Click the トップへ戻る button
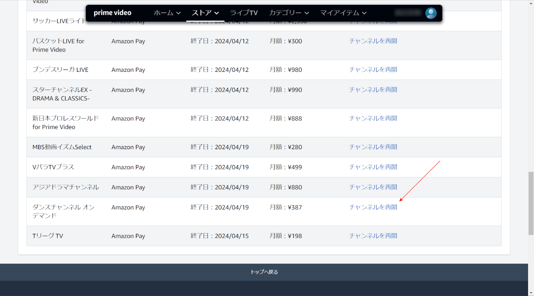This screenshot has width=534, height=296. [x=264, y=272]
